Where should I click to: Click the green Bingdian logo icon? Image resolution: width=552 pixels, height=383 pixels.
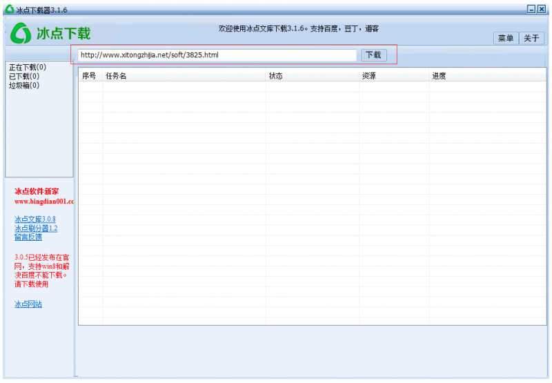[x=21, y=33]
